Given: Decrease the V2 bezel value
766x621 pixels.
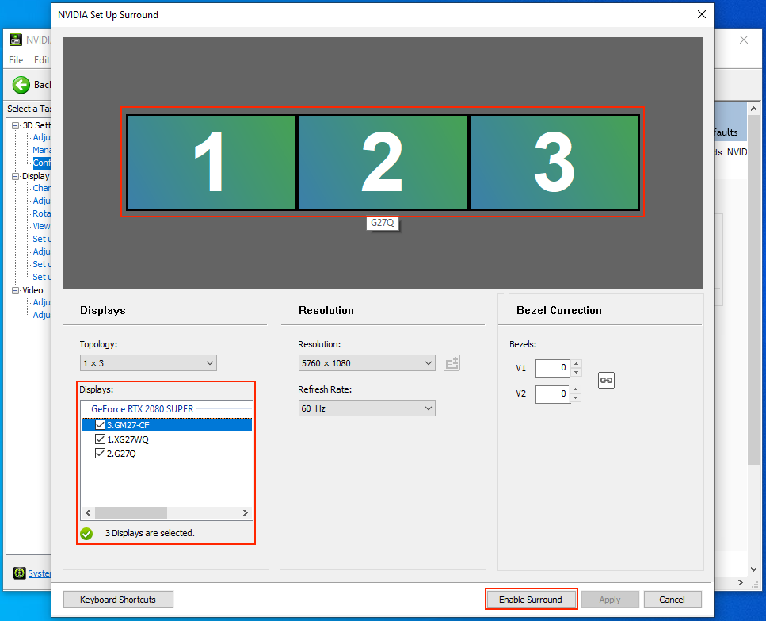Looking at the screenshot, I should pos(577,398).
